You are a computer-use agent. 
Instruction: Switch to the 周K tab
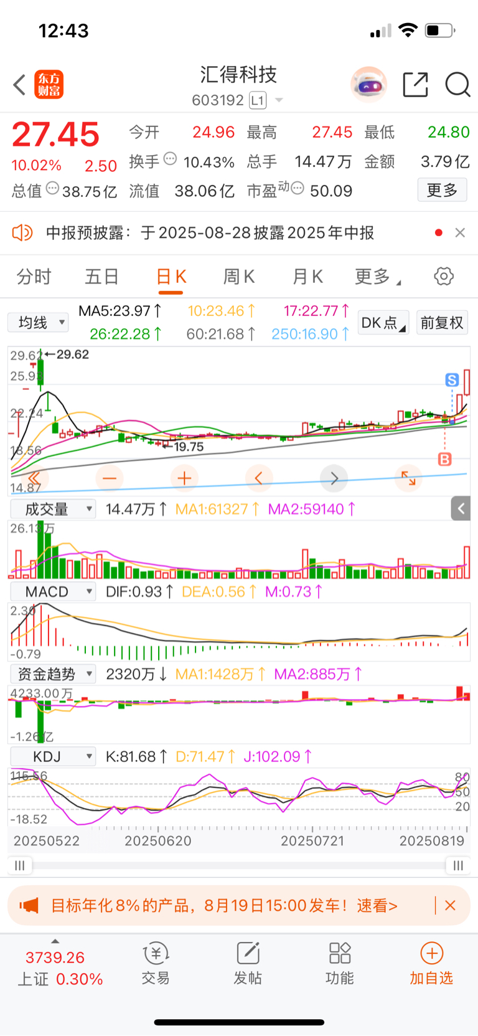(239, 277)
